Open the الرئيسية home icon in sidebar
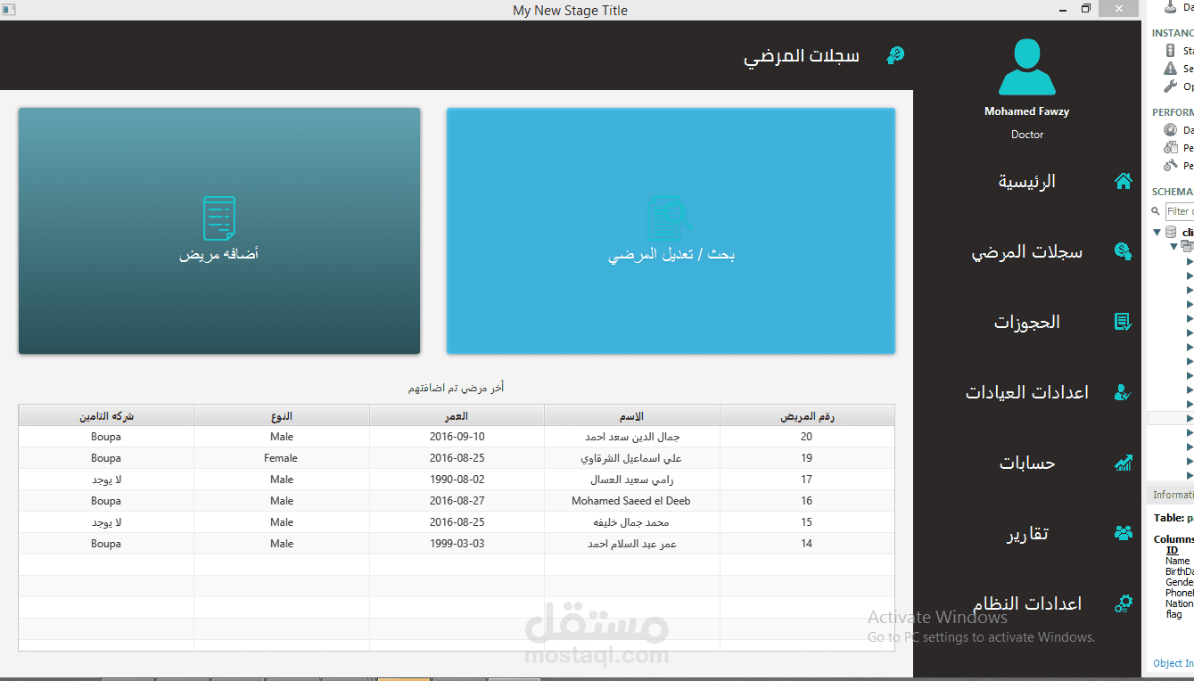Screen dimensions: 1194x681 [1124, 181]
